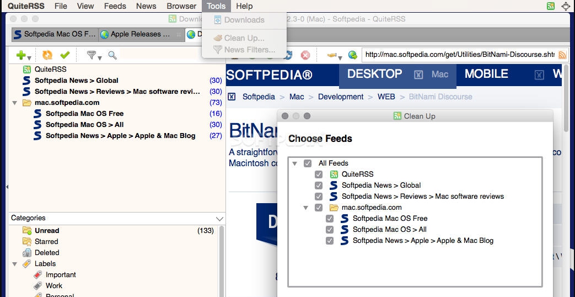Open the Add feed dropdown arrow

(x=29, y=57)
